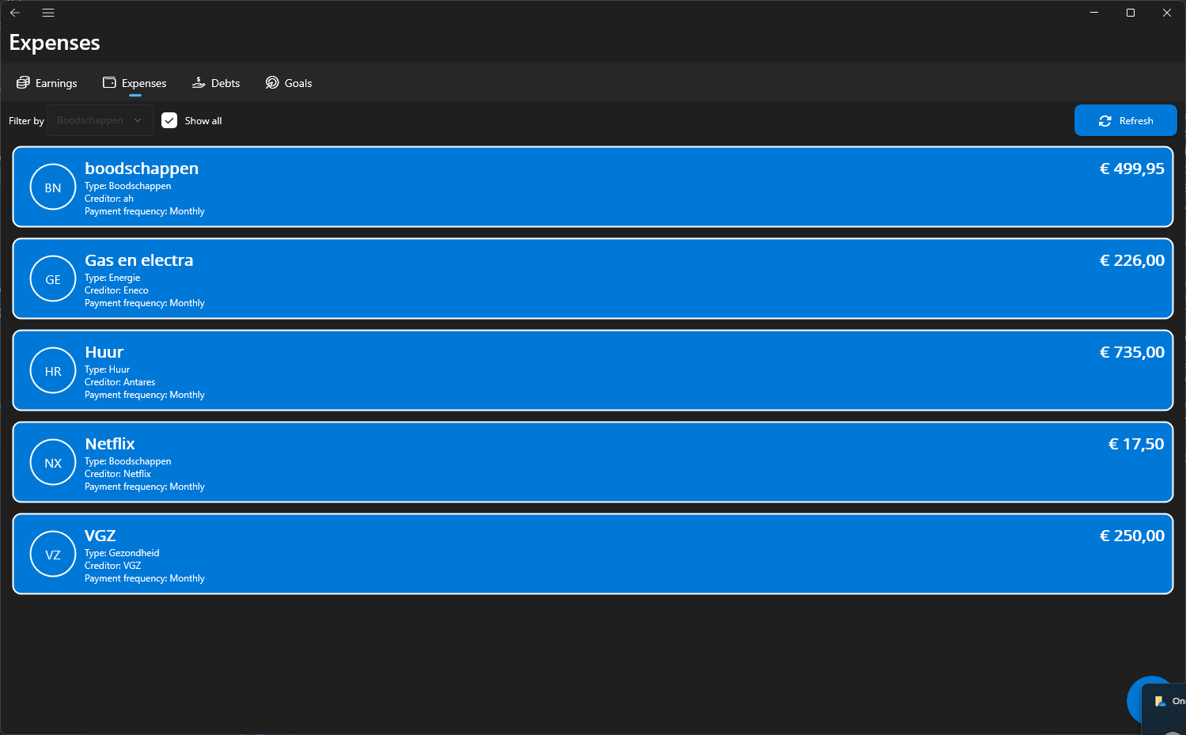Image resolution: width=1186 pixels, height=735 pixels.
Task: Uncheck the Show all checkbox
Action: 169,120
